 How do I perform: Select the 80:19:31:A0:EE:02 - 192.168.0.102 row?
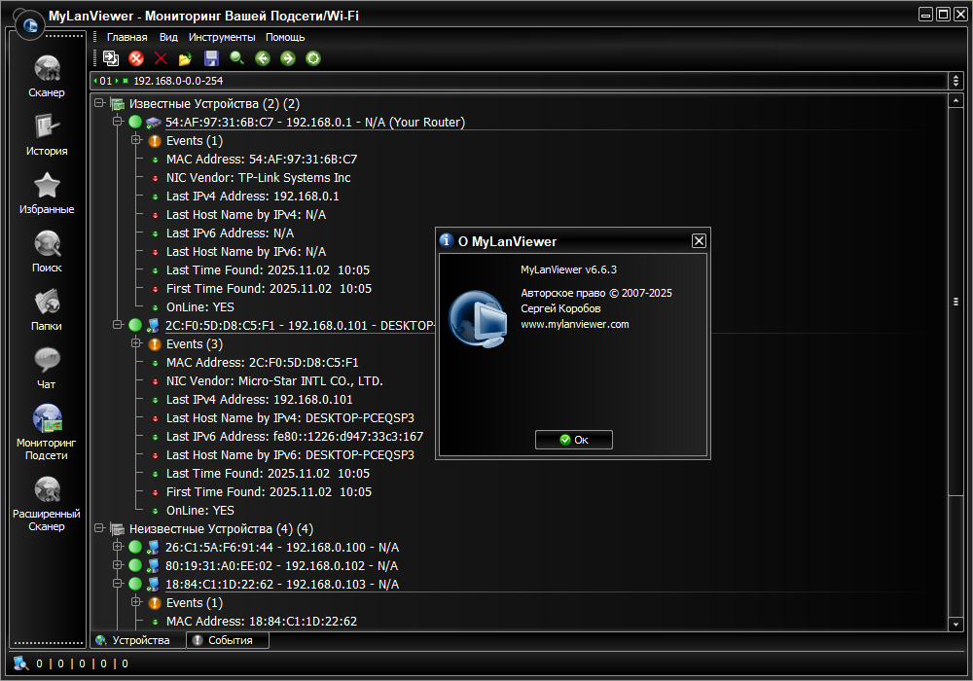[x=282, y=565]
